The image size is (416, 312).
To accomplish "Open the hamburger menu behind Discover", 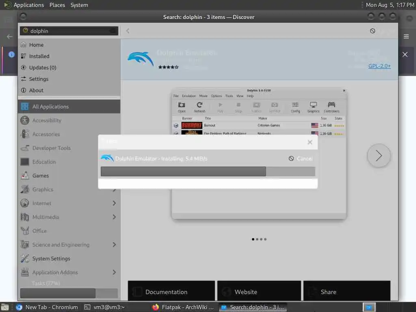I will click(x=406, y=36).
